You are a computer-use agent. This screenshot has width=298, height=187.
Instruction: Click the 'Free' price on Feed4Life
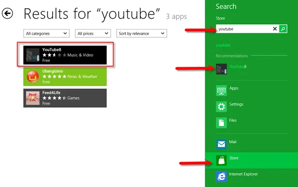coord(46,104)
